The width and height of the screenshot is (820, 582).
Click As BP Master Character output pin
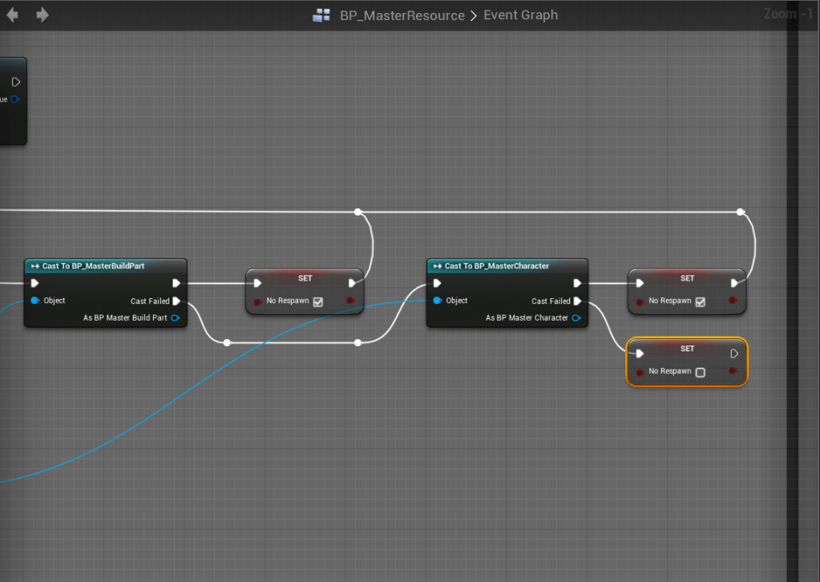pos(576,318)
